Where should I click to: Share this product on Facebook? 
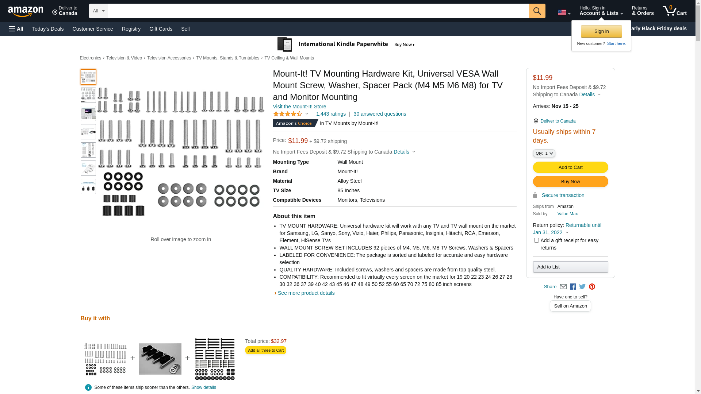(x=573, y=287)
